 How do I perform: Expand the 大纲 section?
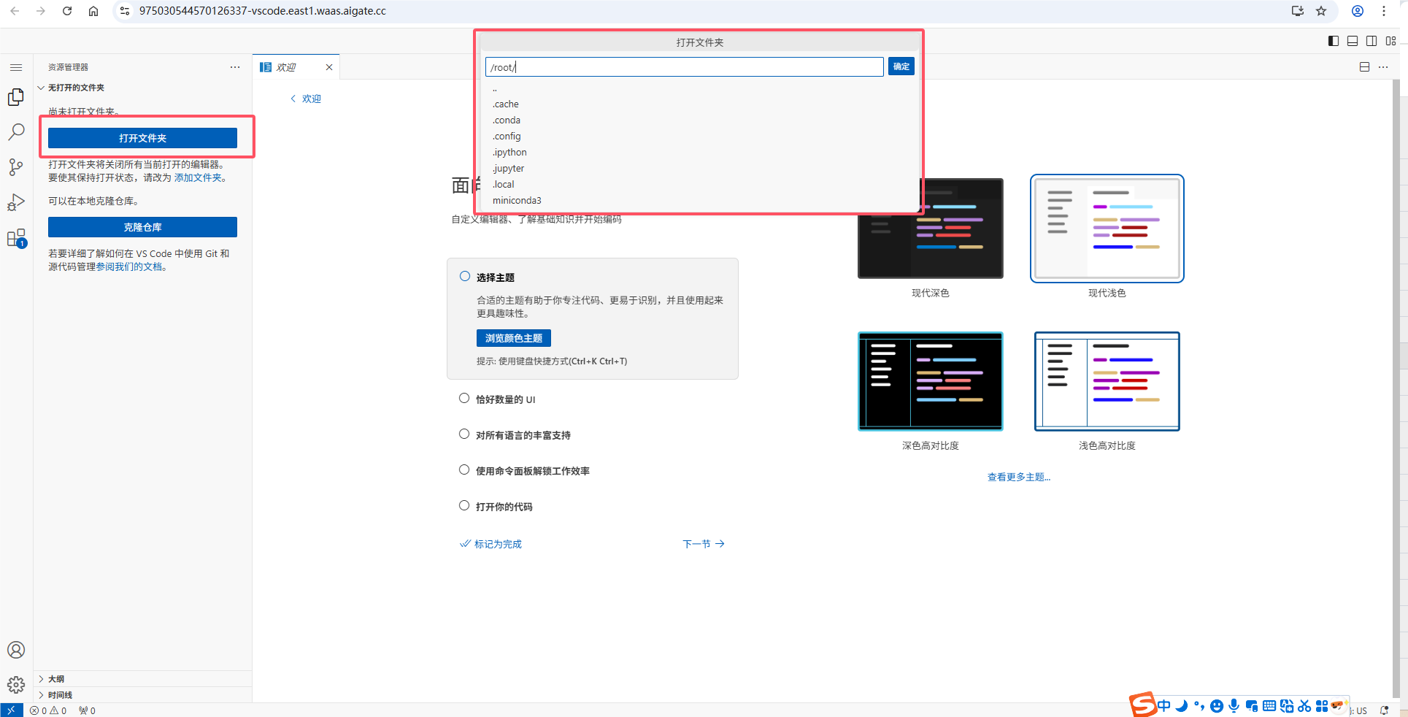click(56, 679)
